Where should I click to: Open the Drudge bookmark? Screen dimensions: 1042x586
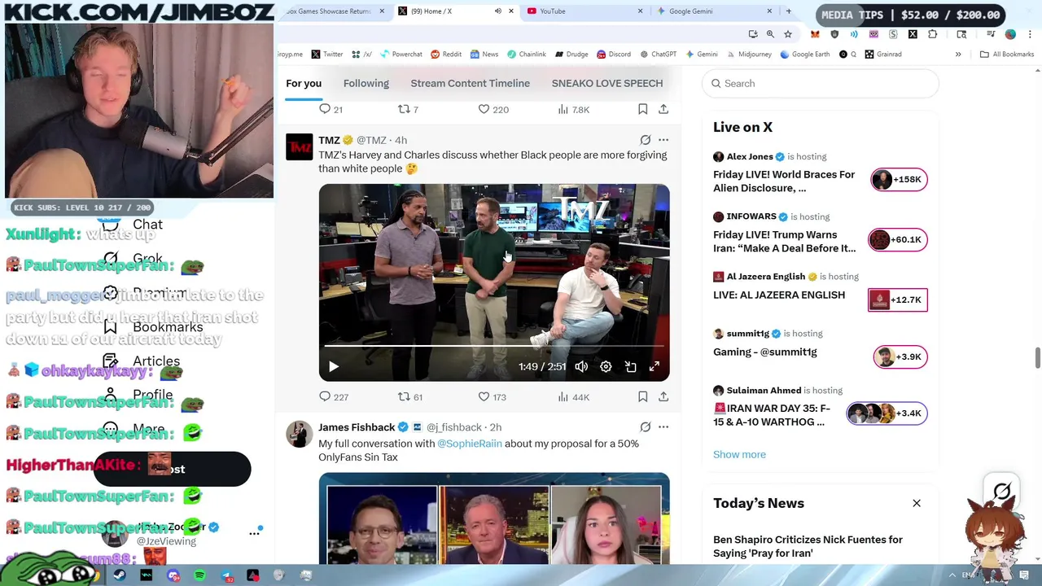click(x=571, y=55)
